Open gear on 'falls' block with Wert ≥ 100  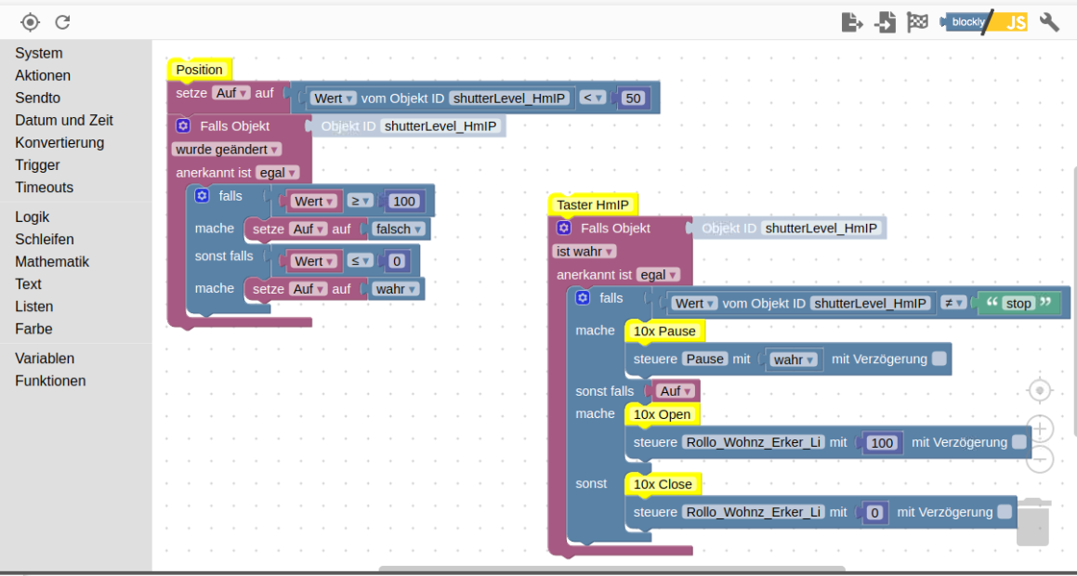[202, 196]
